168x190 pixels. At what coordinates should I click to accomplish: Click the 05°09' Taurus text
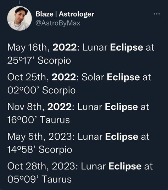click(x=39, y=179)
